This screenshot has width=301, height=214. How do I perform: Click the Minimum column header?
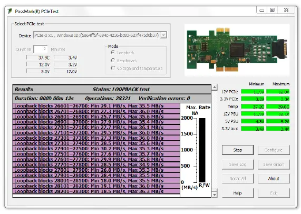click(257, 84)
